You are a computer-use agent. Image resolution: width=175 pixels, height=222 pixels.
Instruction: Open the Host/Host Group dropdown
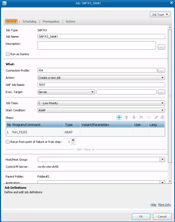(x=162, y=159)
